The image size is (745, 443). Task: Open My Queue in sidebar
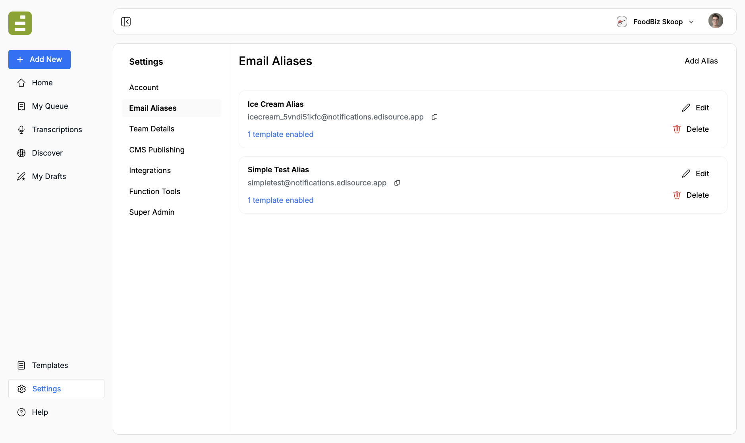[x=50, y=106]
